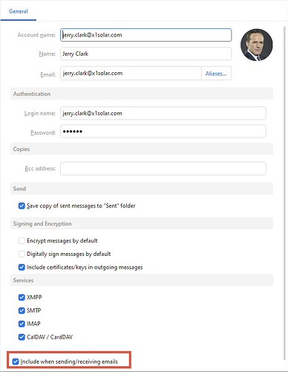Click the Bcc address input field
Screen dimensions: 288x372
[x=163, y=169]
